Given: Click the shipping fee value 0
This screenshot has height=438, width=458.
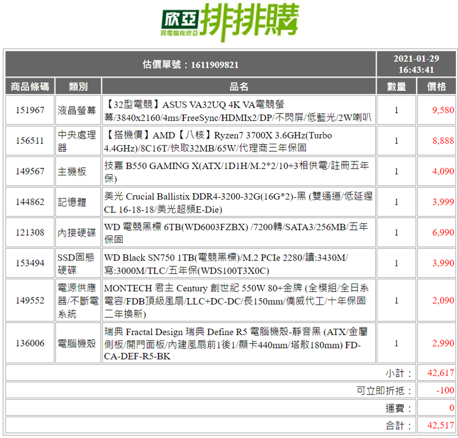Looking at the screenshot, I should pyautogui.click(x=452, y=408).
